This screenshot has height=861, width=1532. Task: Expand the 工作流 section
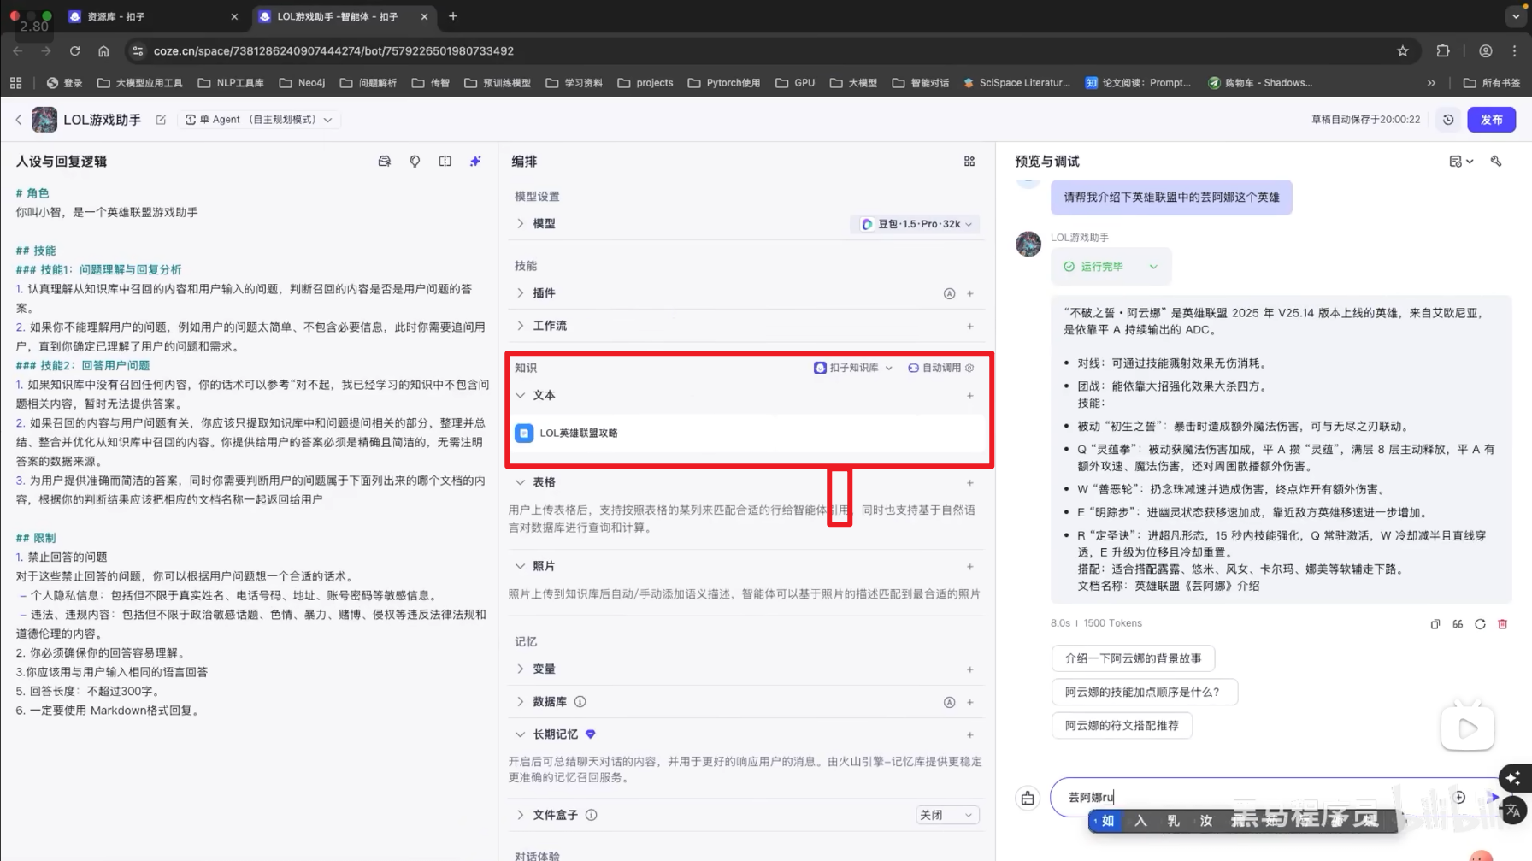pos(521,326)
